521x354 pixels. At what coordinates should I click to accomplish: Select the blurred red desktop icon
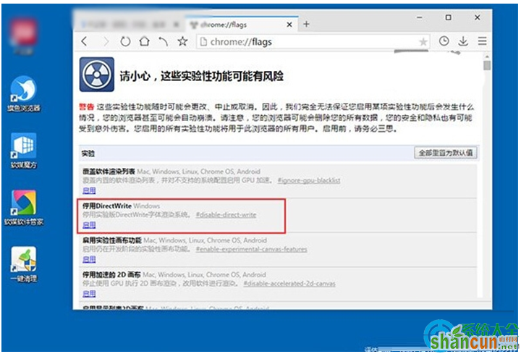(x=23, y=36)
